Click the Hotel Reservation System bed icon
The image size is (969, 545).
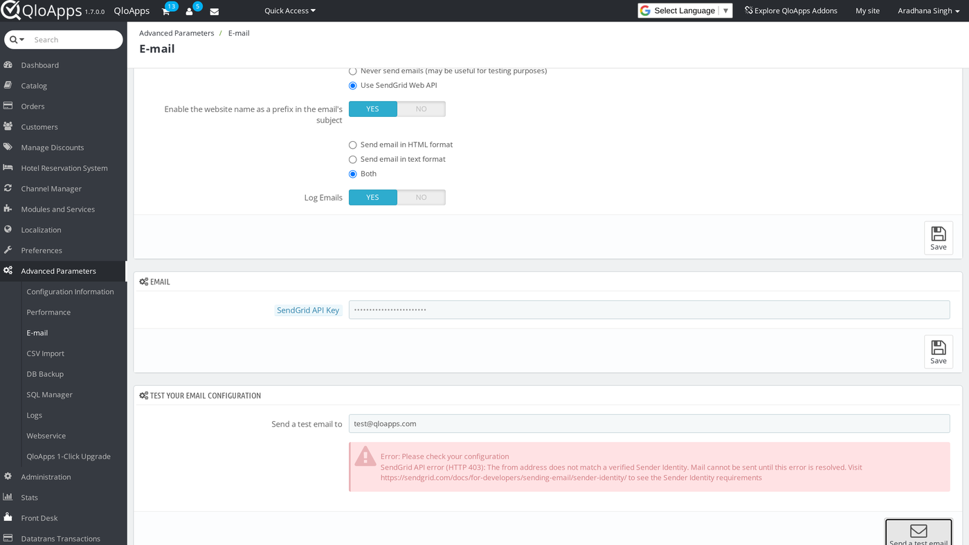(x=8, y=168)
